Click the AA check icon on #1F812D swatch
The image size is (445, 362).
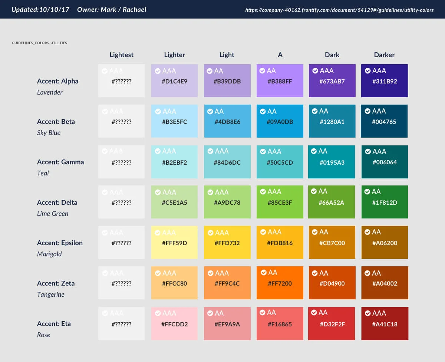367,191
